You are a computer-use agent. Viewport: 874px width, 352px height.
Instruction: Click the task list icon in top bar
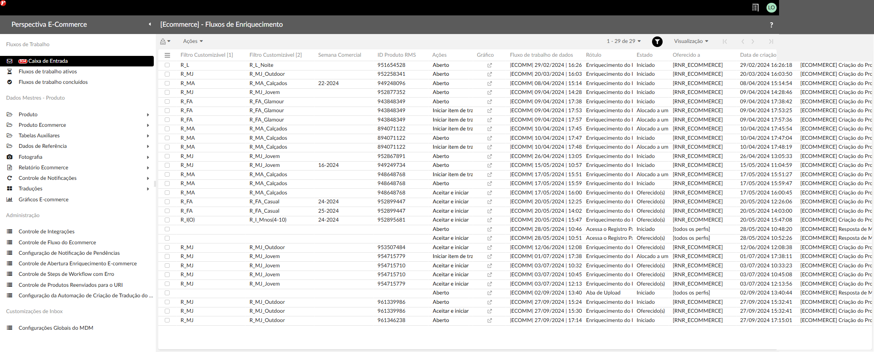[x=755, y=7]
